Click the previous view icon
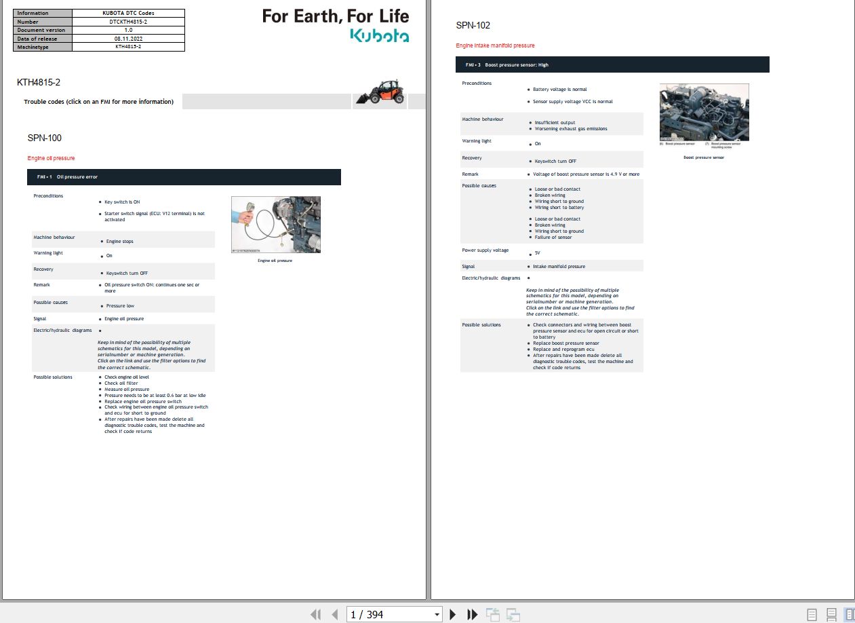Viewport: 855px width, 623px height. click(493, 614)
